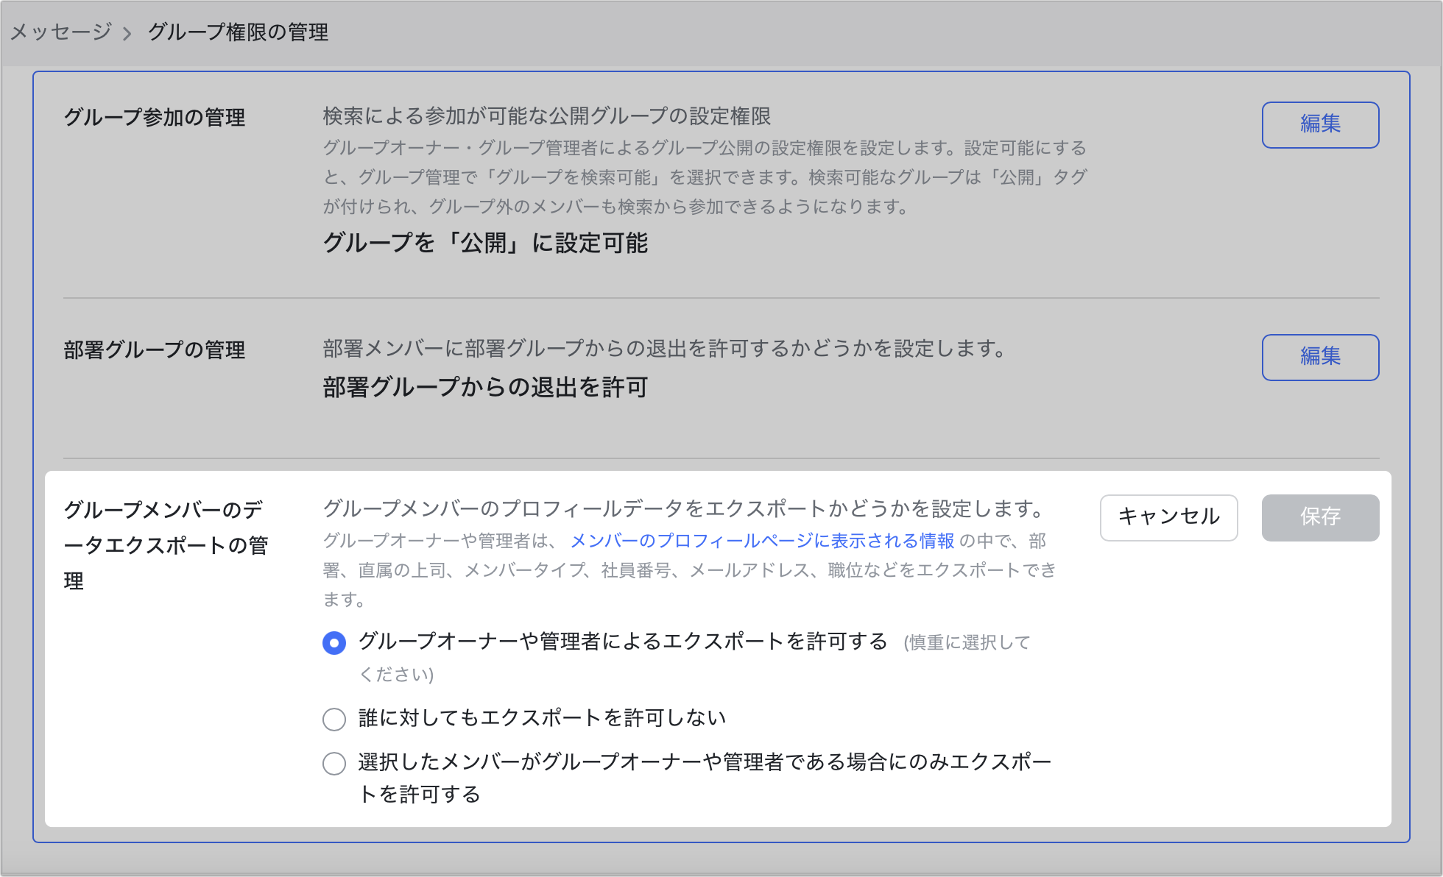Click the 保存 button
The image size is (1443, 877).
[x=1319, y=517]
